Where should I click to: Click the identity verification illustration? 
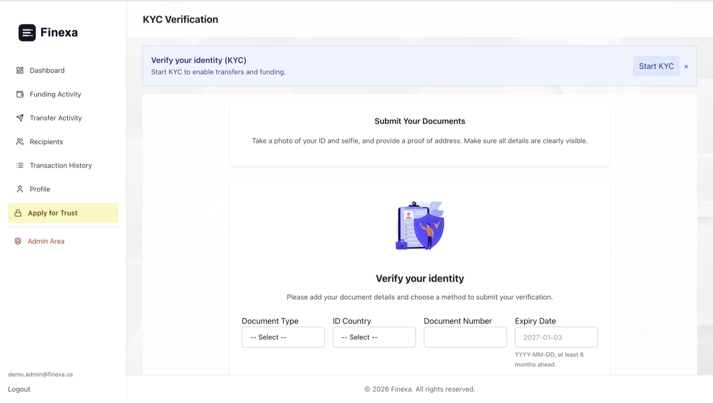(420, 226)
